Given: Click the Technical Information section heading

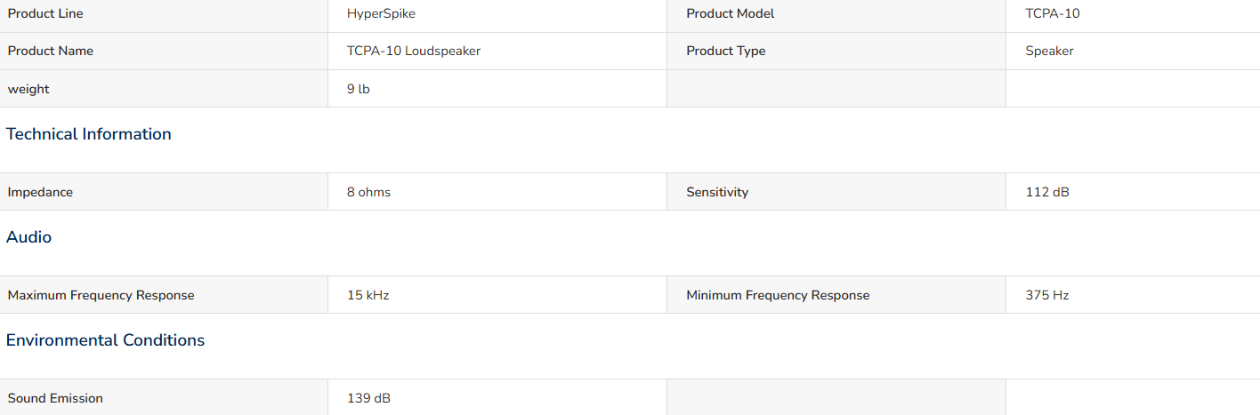Looking at the screenshot, I should (x=89, y=134).
